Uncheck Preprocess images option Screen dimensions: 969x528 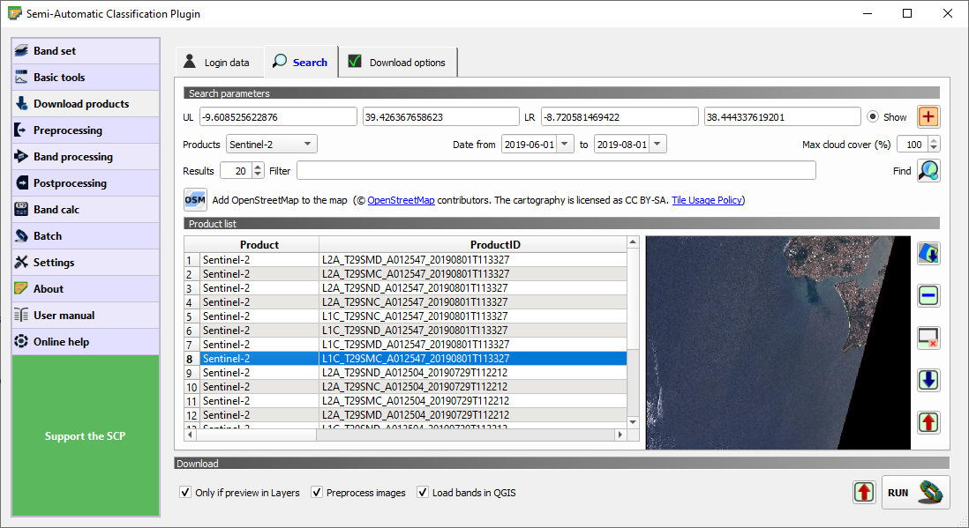click(x=317, y=492)
